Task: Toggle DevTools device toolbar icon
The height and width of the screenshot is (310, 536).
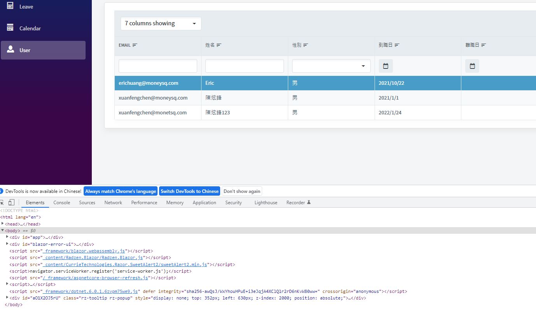Action: point(12,202)
